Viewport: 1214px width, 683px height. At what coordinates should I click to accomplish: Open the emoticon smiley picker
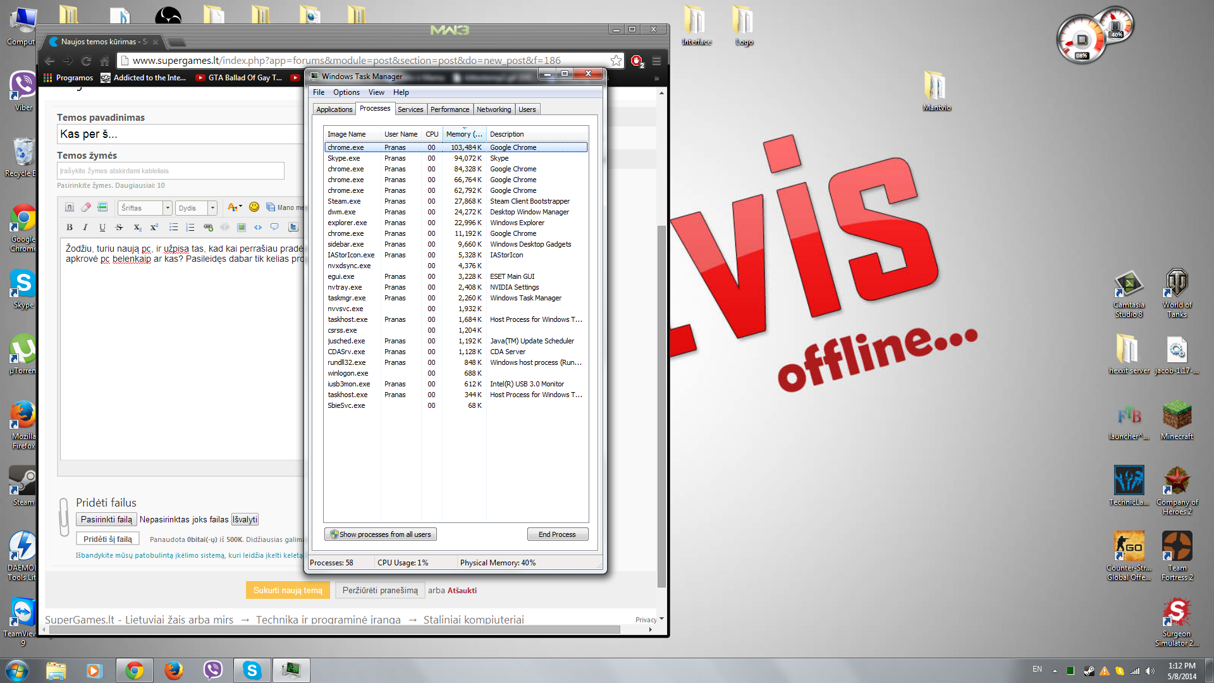pos(254,207)
